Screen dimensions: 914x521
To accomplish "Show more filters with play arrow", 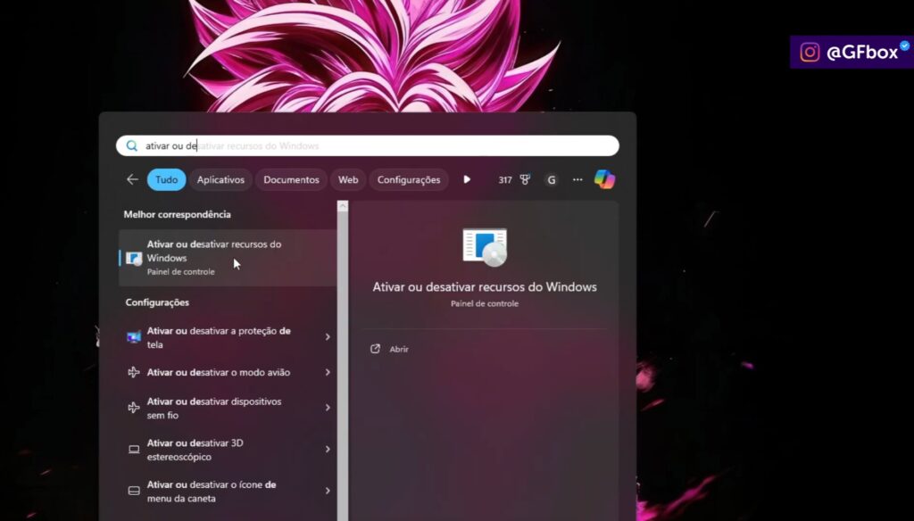I will pos(467,179).
